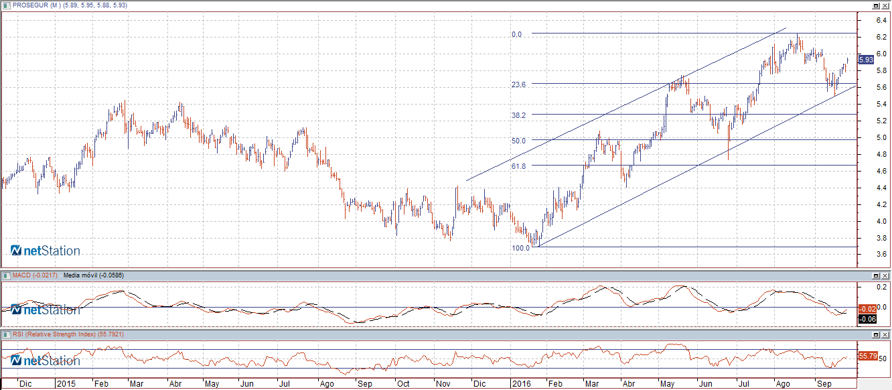Maximize the RSI indicator panel
Image resolution: width=892 pixels, height=390 pixels.
pyautogui.click(x=875, y=334)
